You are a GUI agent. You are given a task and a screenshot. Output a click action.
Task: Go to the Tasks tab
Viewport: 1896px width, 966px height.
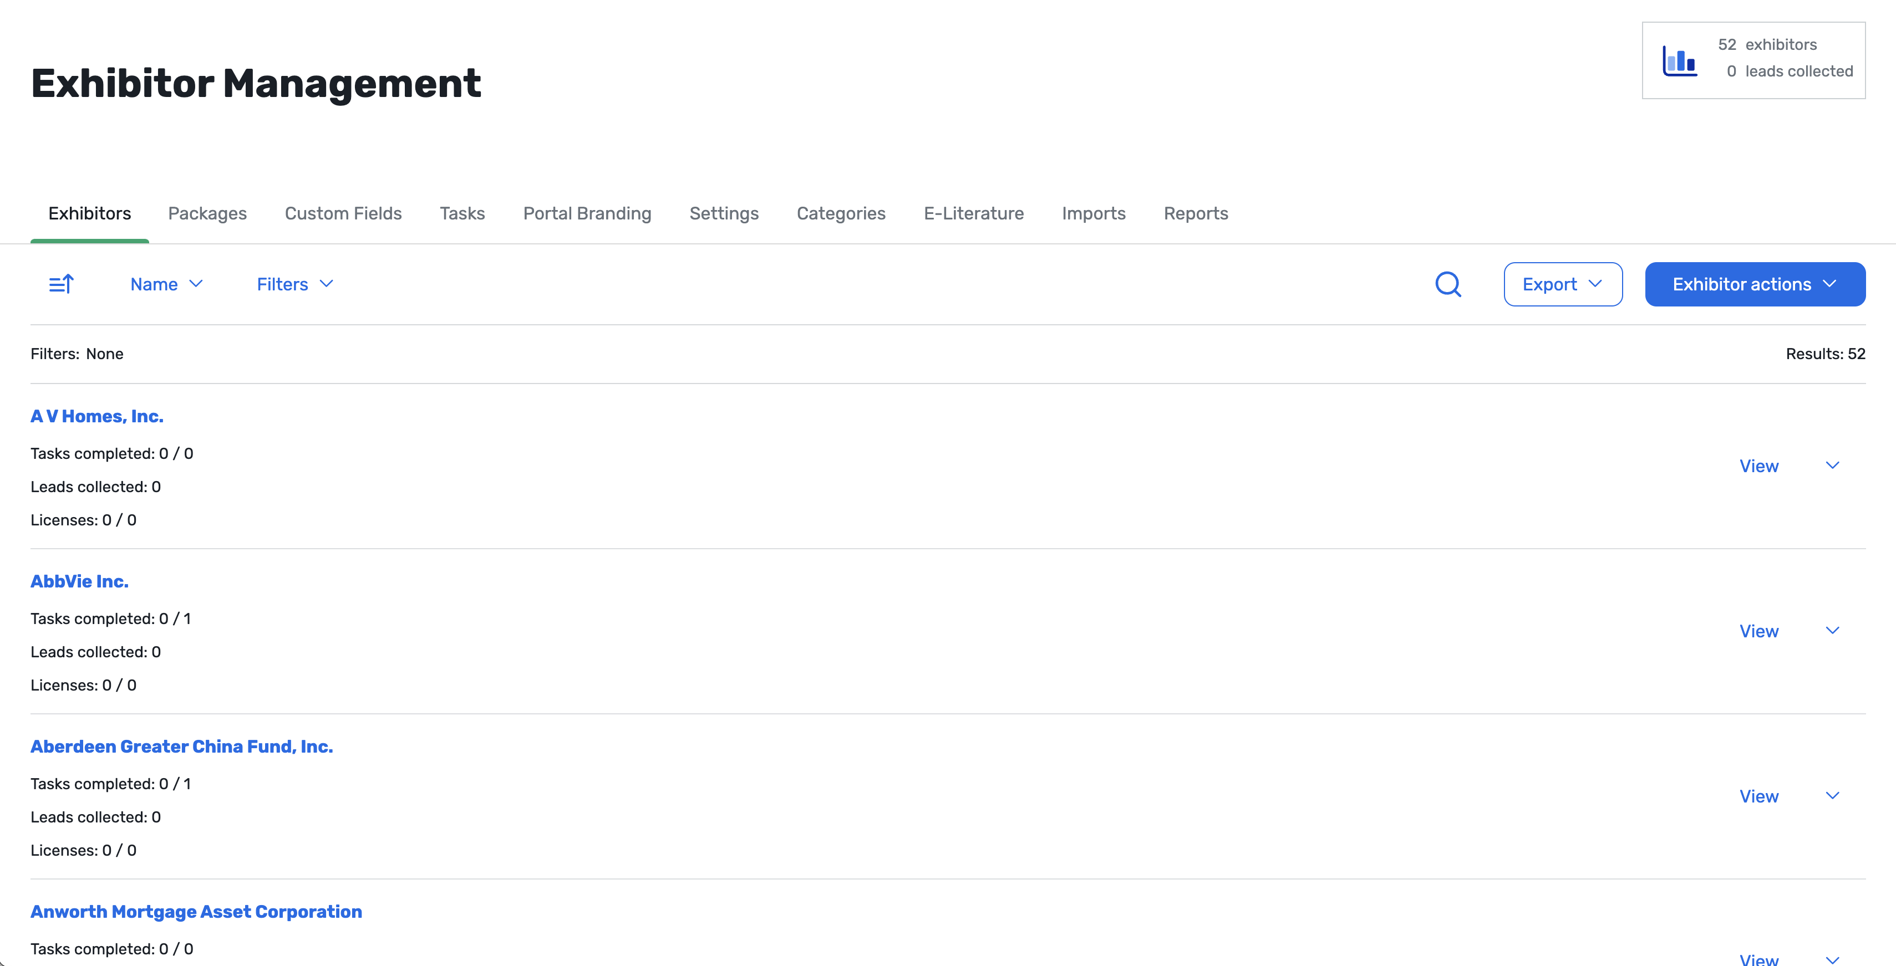tap(462, 213)
